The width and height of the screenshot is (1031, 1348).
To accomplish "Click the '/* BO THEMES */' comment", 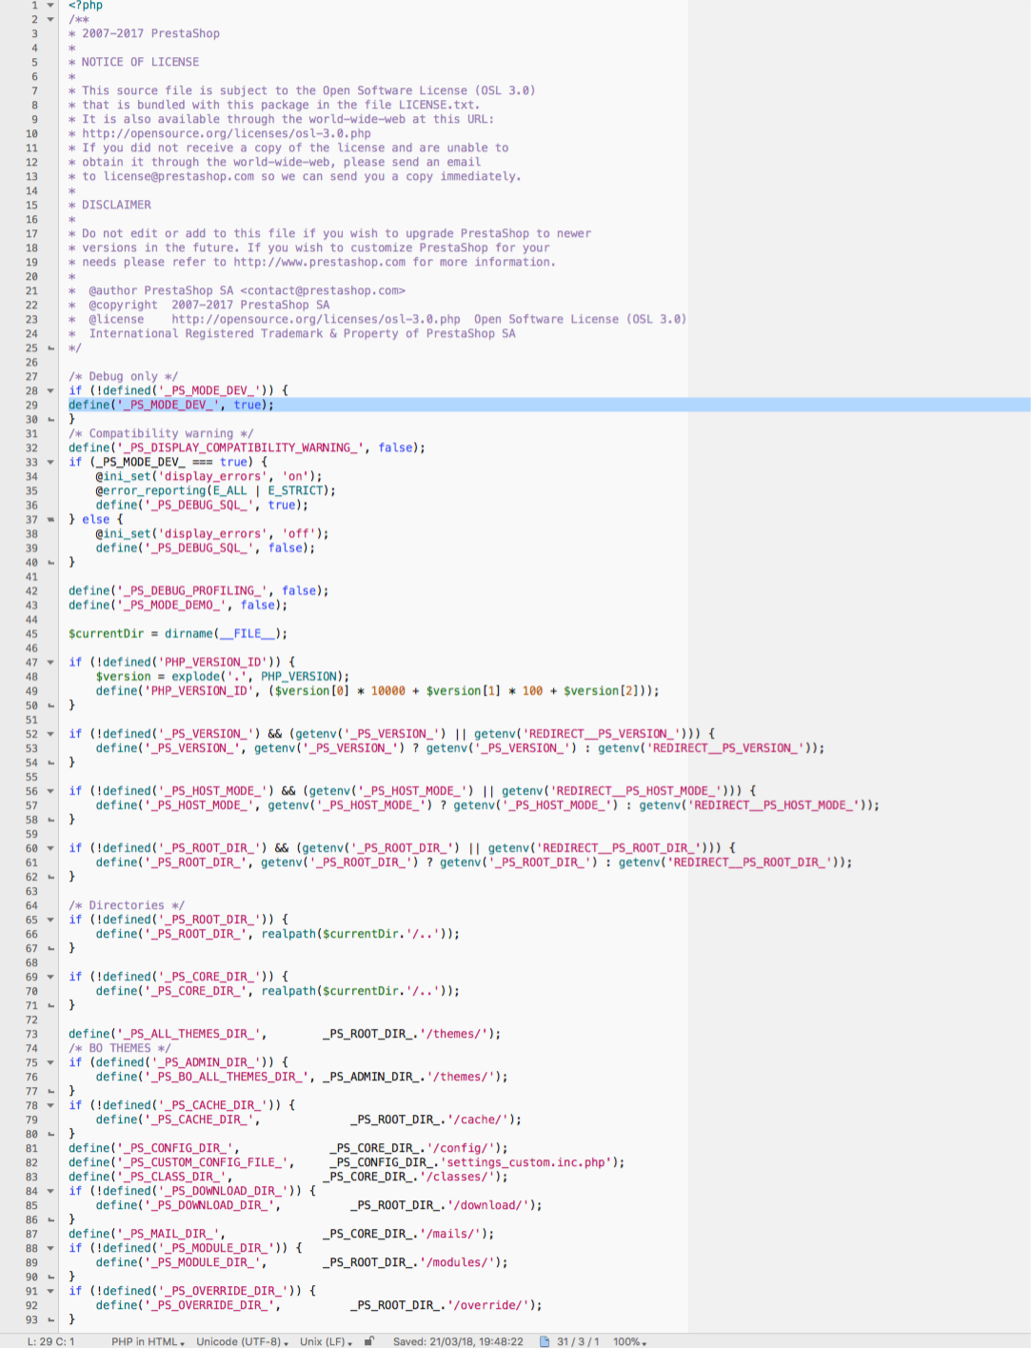I will tap(120, 1047).
